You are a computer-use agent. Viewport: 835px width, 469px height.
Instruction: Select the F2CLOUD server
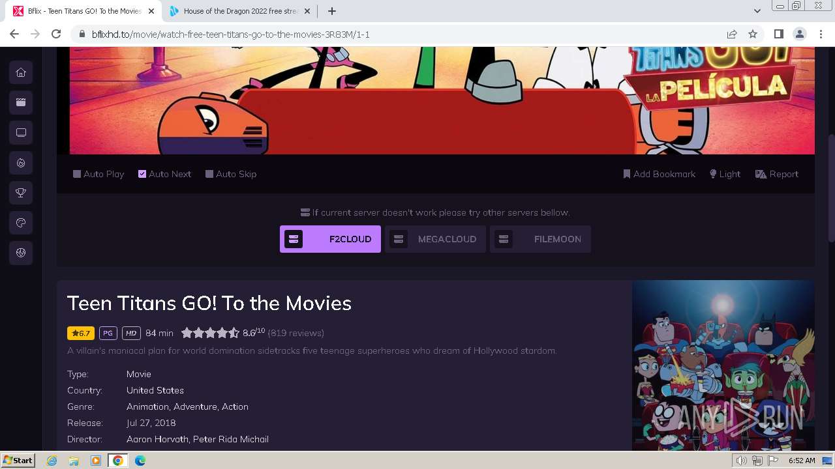click(330, 239)
